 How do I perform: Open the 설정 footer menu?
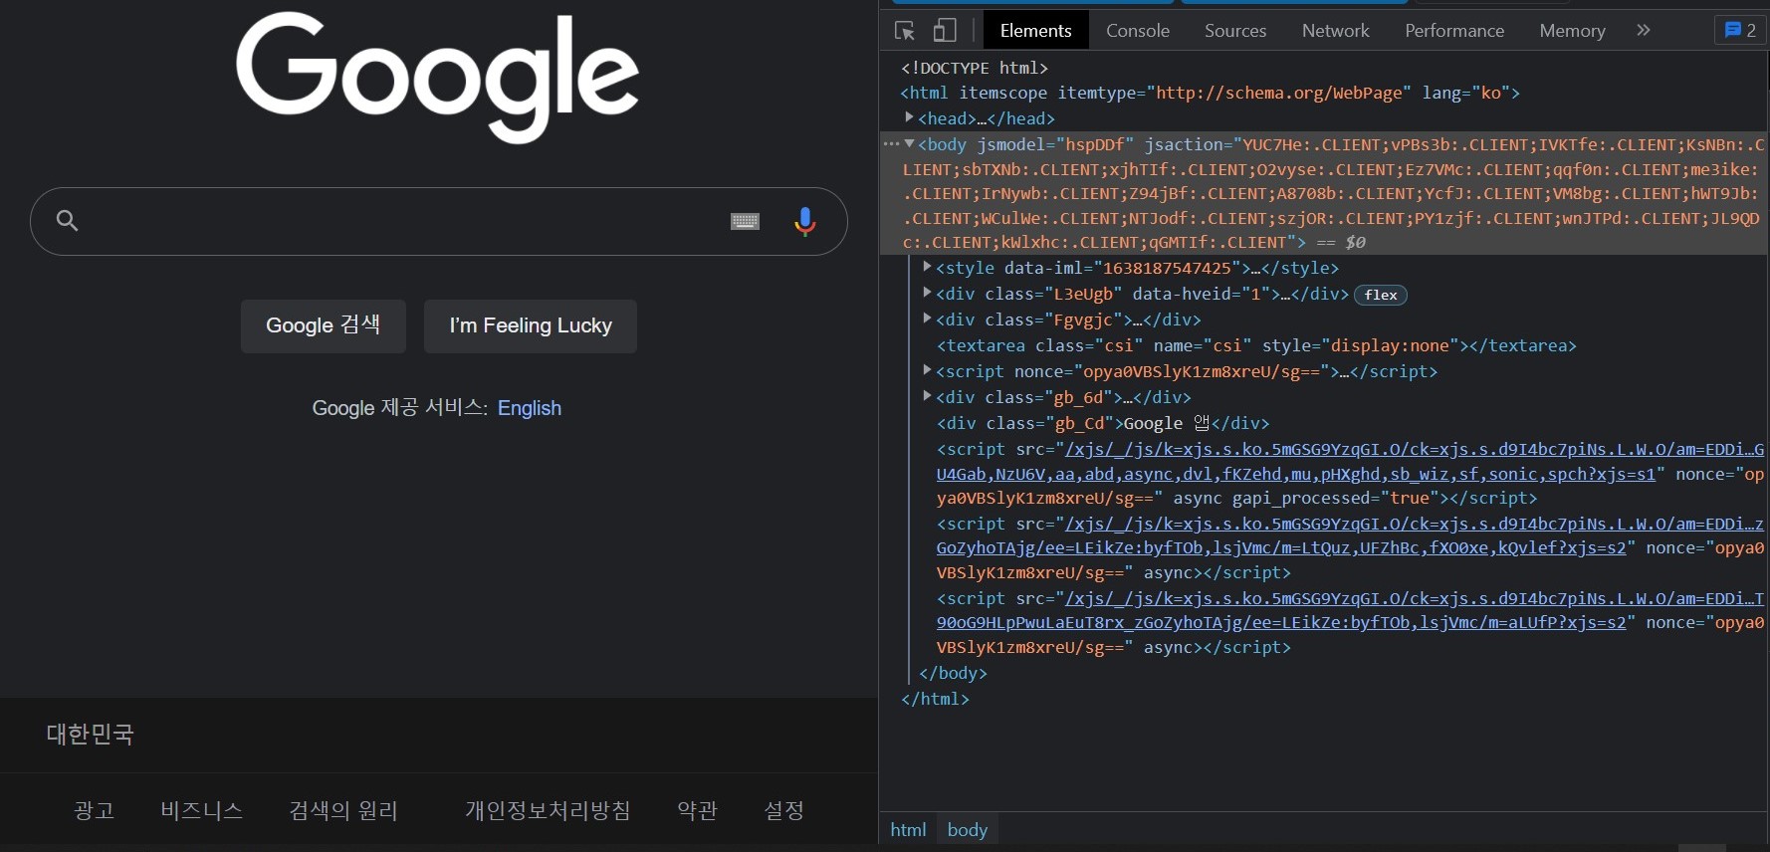783,810
